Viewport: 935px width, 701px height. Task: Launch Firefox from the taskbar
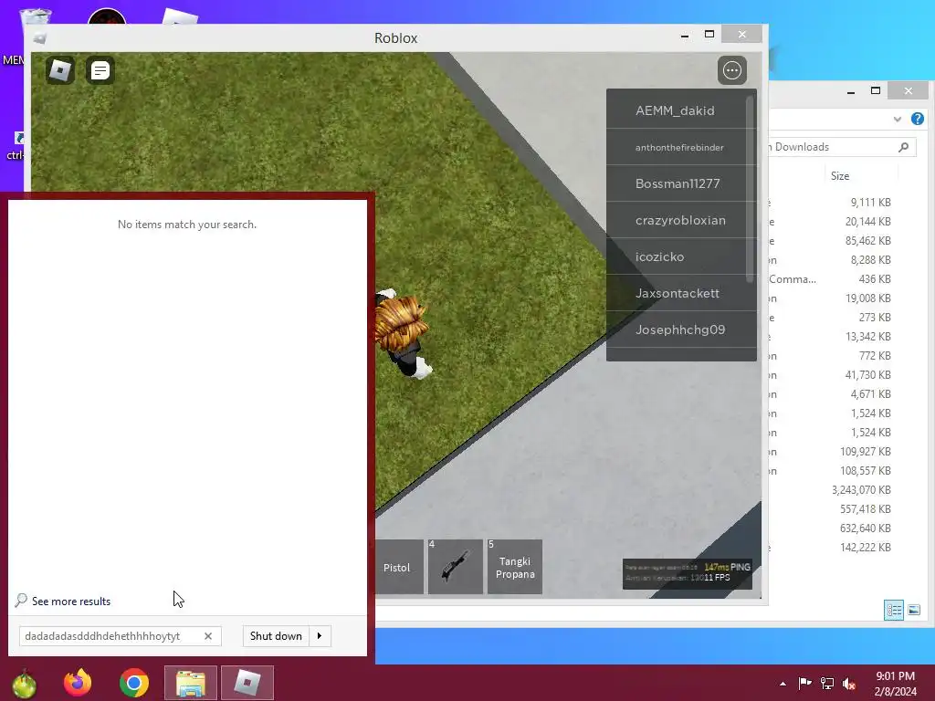(x=78, y=683)
